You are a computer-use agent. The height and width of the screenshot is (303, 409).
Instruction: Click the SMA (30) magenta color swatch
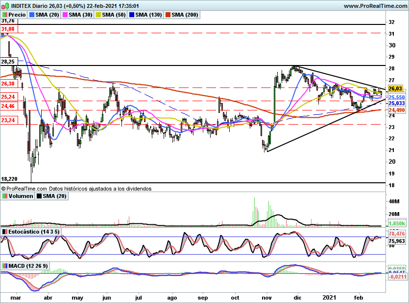65,15
